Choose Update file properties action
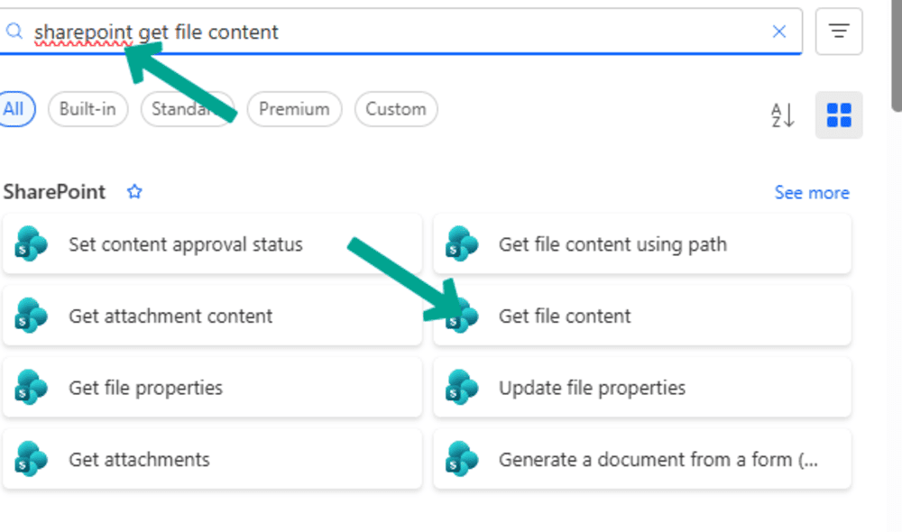This screenshot has width=902, height=532. [642, 388]
